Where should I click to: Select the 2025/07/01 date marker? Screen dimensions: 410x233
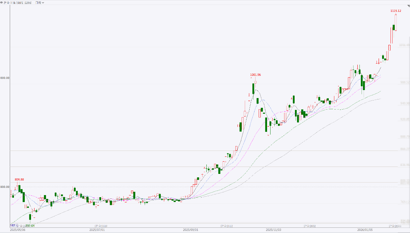click(97, 230)
